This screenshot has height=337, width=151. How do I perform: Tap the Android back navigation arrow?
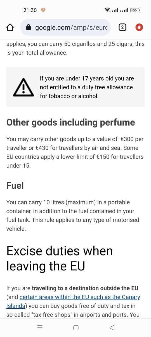[112, 327]
